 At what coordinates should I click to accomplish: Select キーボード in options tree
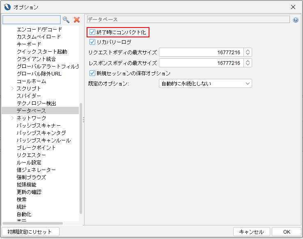click(x=29, y=44)
